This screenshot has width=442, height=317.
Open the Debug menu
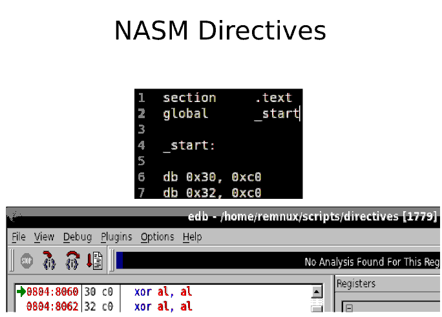point(78,237)
